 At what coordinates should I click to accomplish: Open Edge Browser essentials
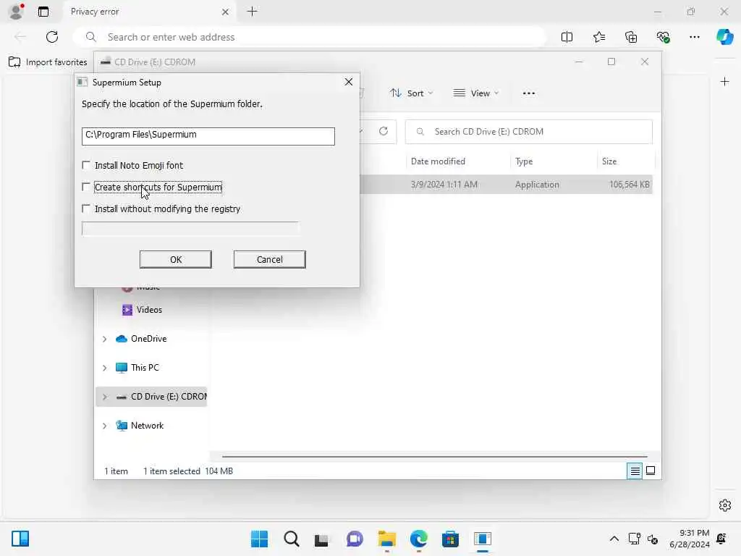[663, 37]
